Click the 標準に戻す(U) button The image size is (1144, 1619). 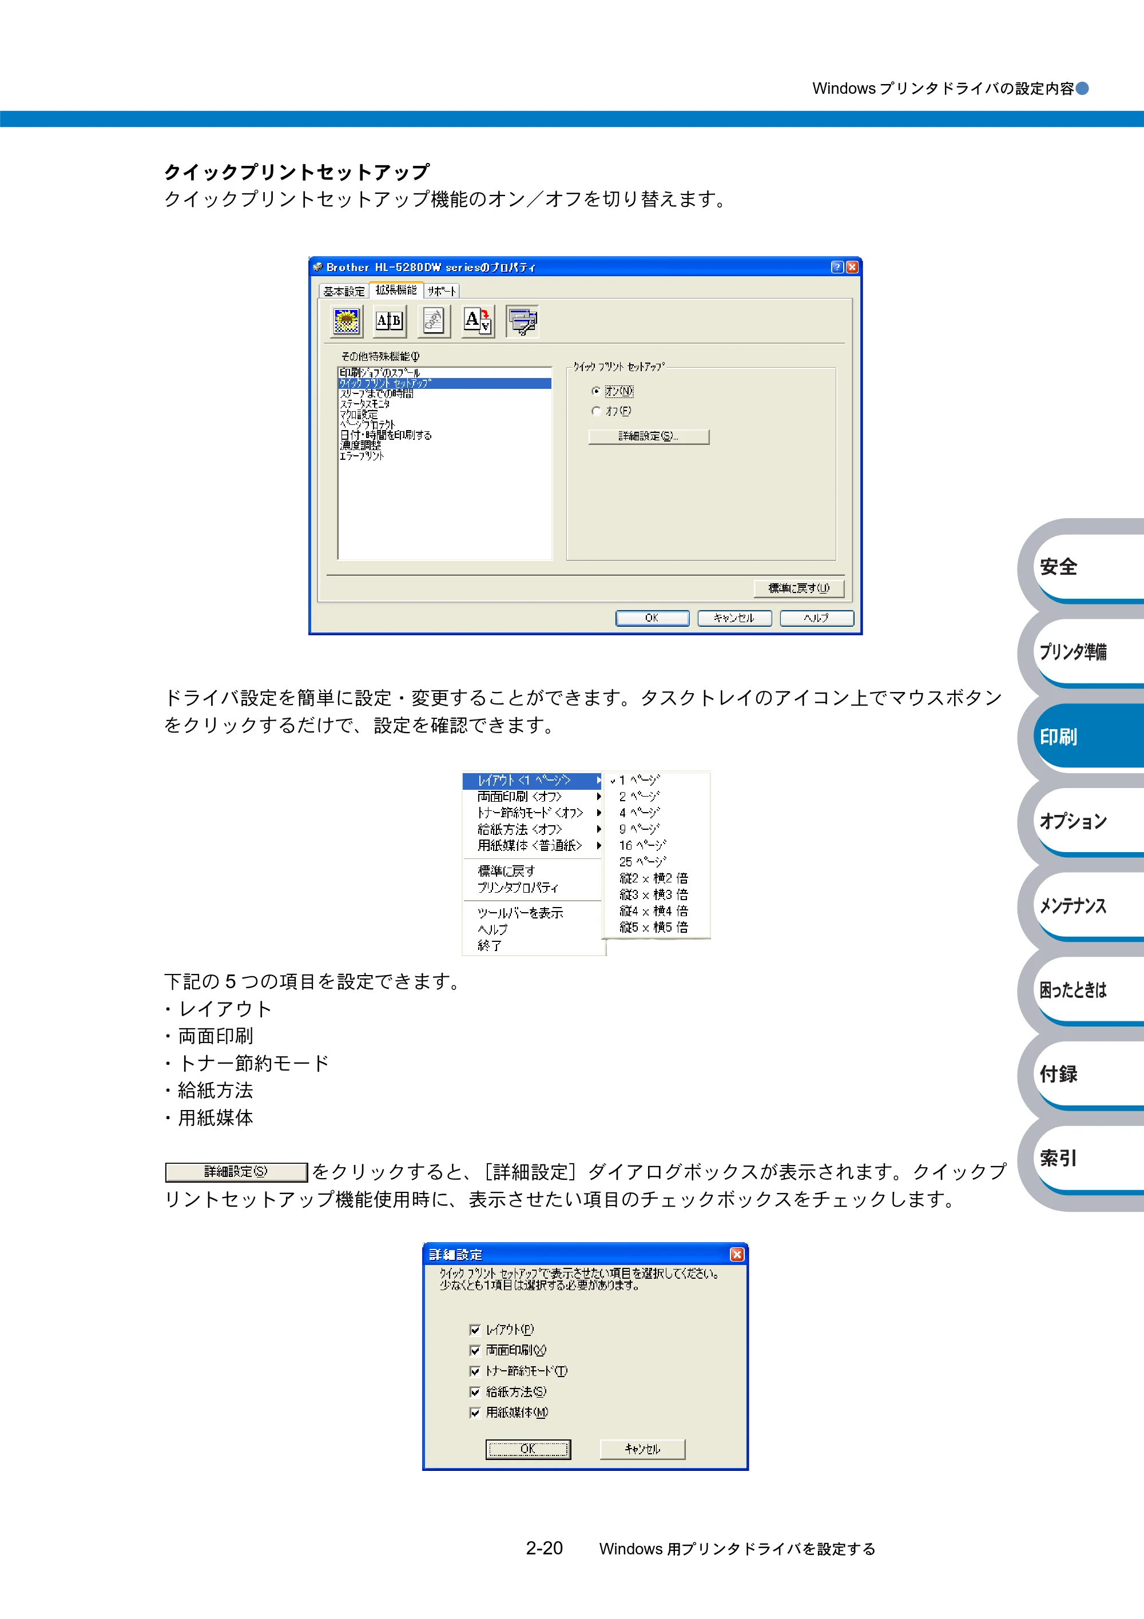(799, 588)
